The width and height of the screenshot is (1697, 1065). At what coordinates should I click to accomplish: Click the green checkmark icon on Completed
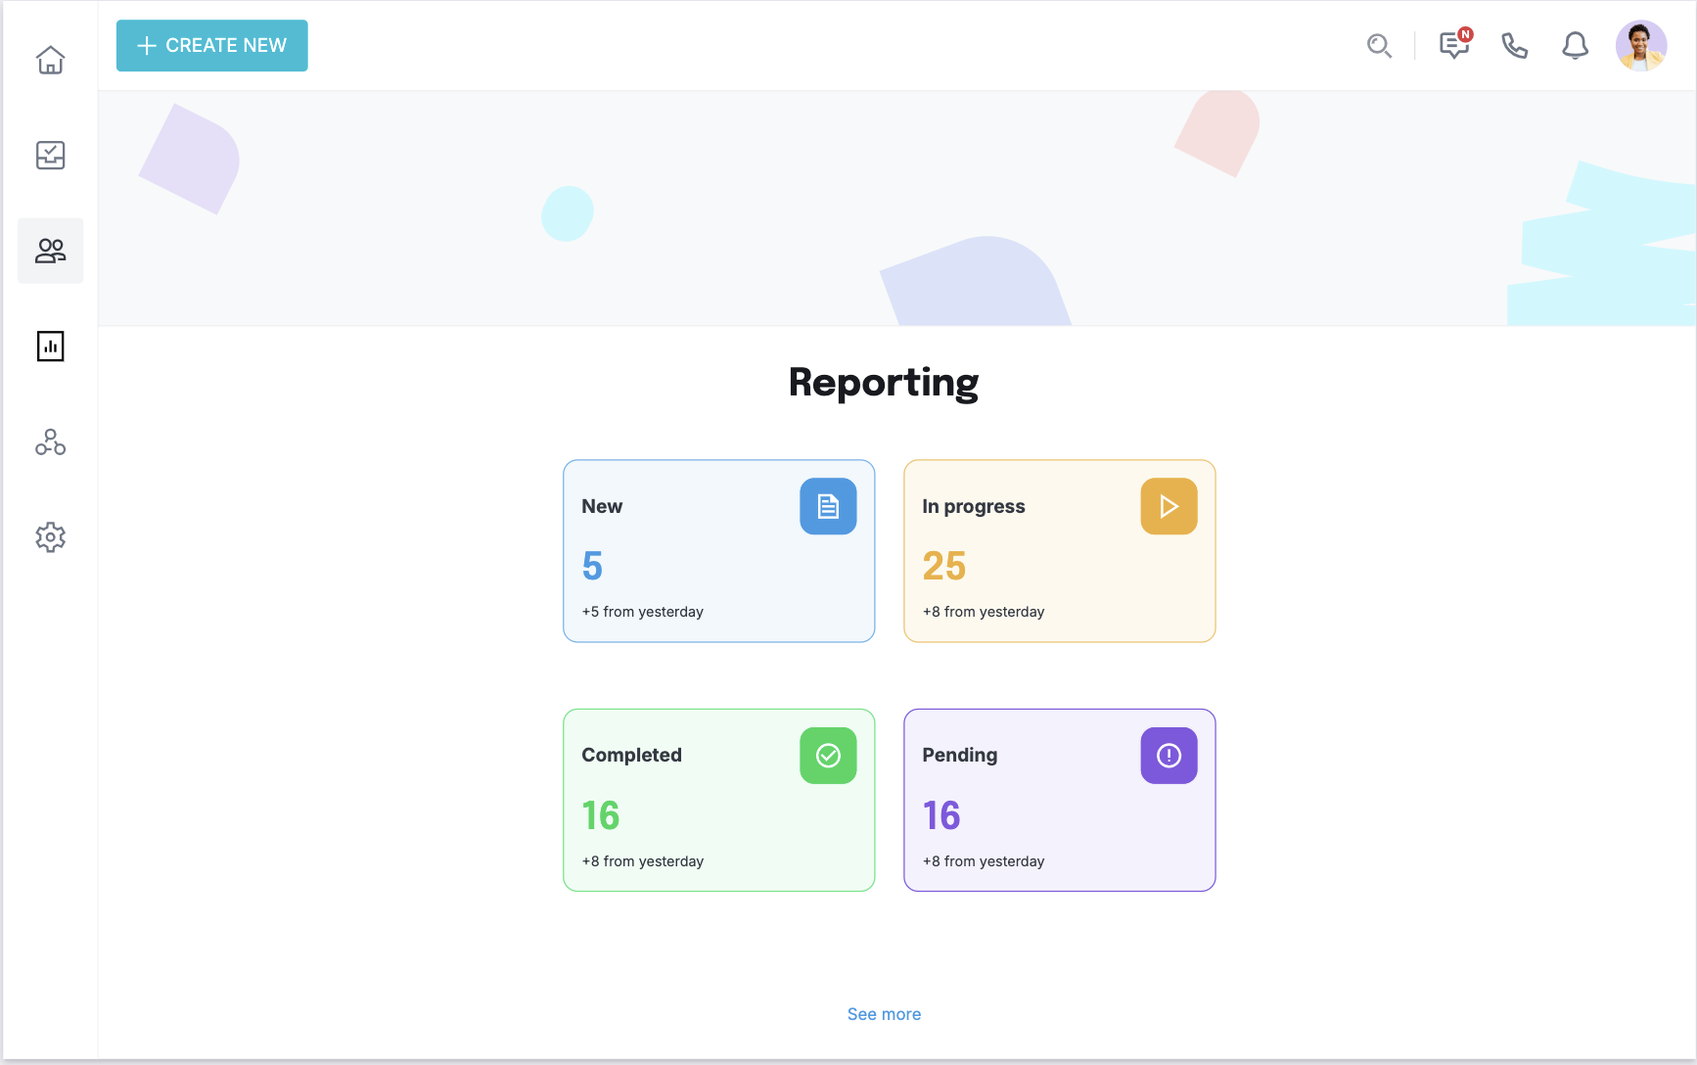pyautogui.click(x=828, y=756)
